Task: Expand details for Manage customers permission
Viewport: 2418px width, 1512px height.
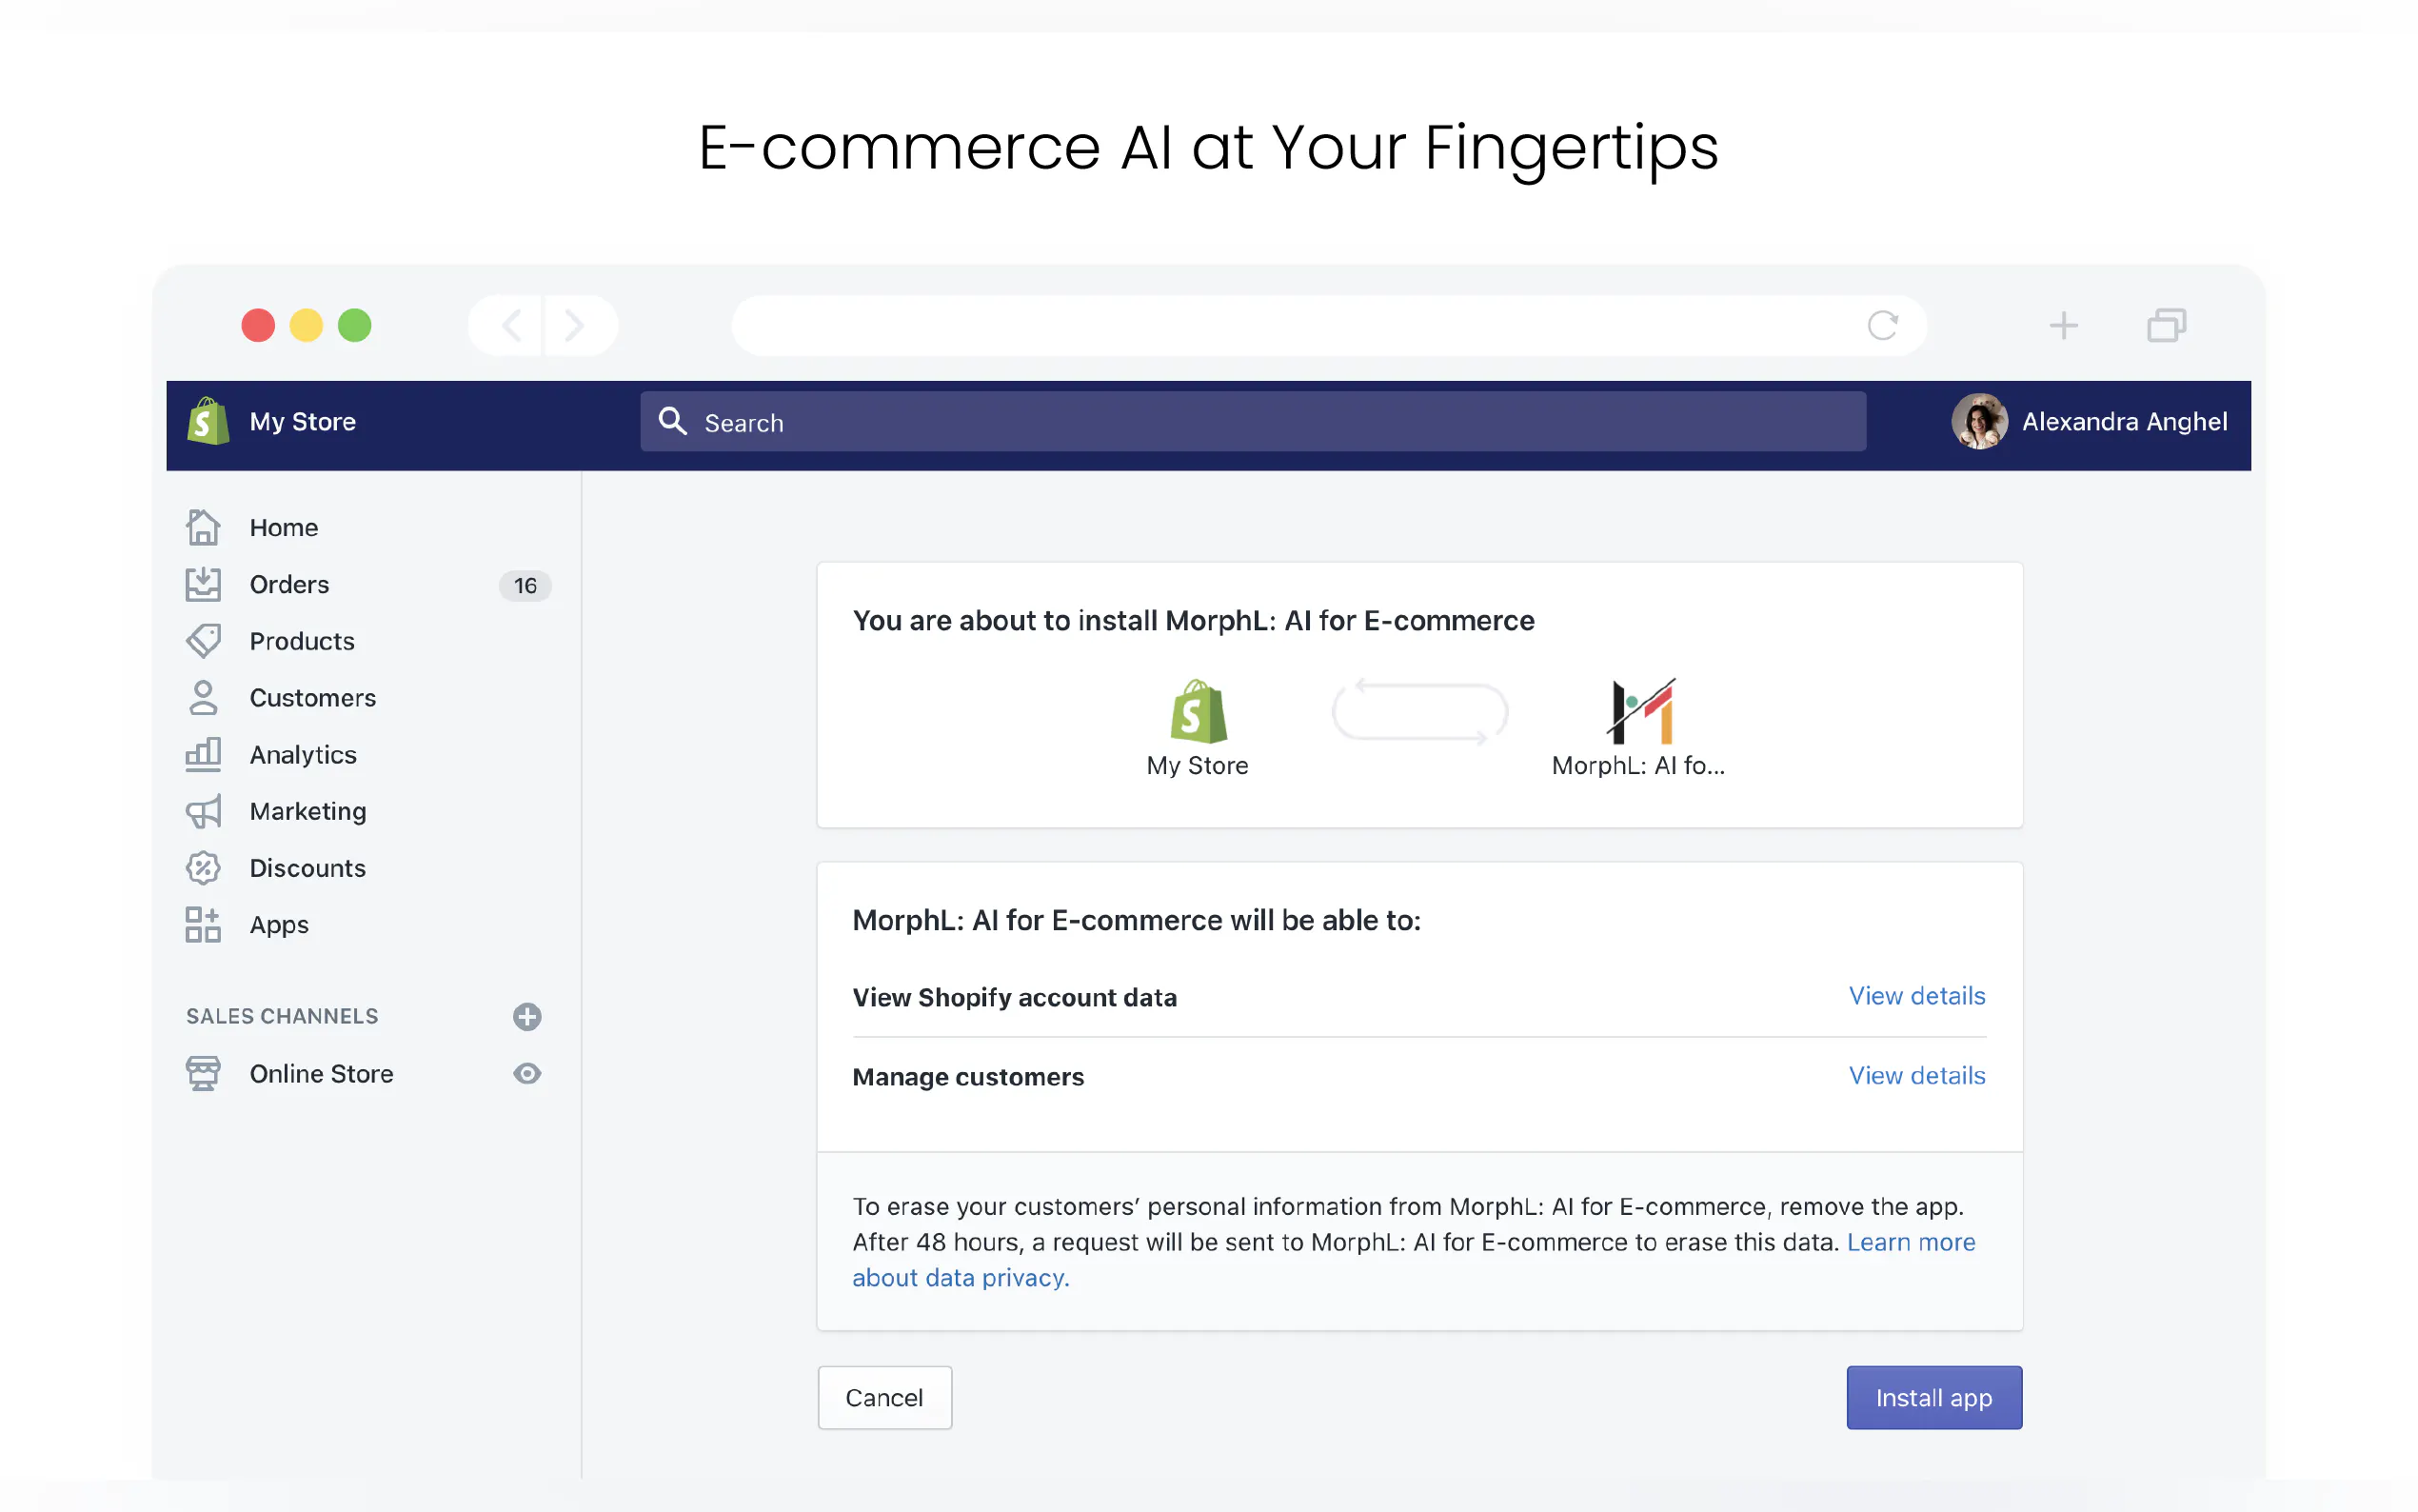Action: click(1915, 1075)
